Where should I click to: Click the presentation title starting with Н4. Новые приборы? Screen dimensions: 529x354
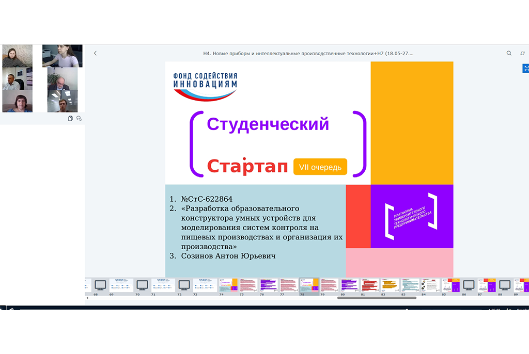pos(308,53)
